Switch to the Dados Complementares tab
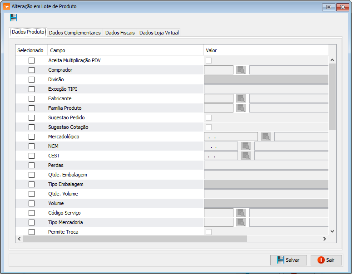Viewport: 352px width, 274px height. click(x=75, y=33)
